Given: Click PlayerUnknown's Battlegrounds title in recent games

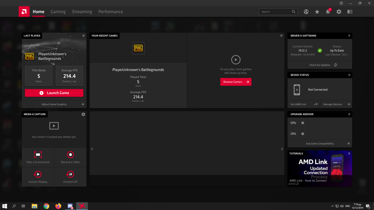Looking at the screenshot, I should coord(138,70).
